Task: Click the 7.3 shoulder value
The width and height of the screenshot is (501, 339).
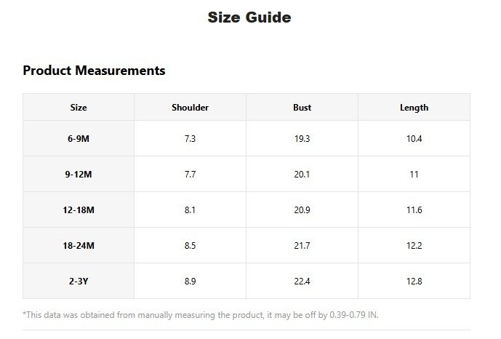Action: pyautogui.click(x=190, y=139)
